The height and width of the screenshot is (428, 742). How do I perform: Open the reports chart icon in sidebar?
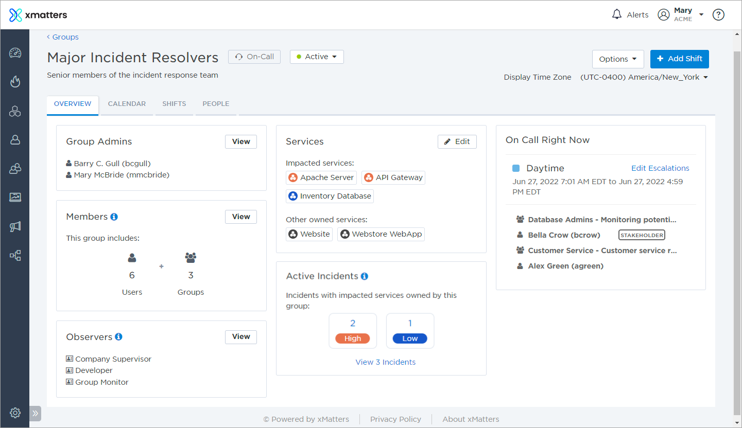pyautogui.click(x=15, y=197)
